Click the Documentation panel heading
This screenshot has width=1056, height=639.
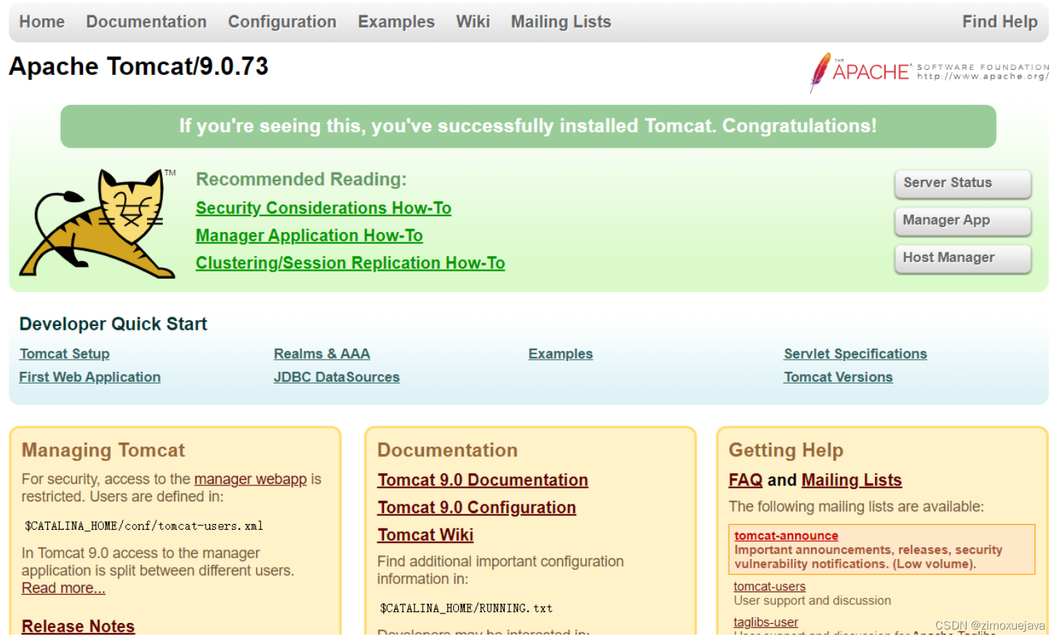(447, 451)
